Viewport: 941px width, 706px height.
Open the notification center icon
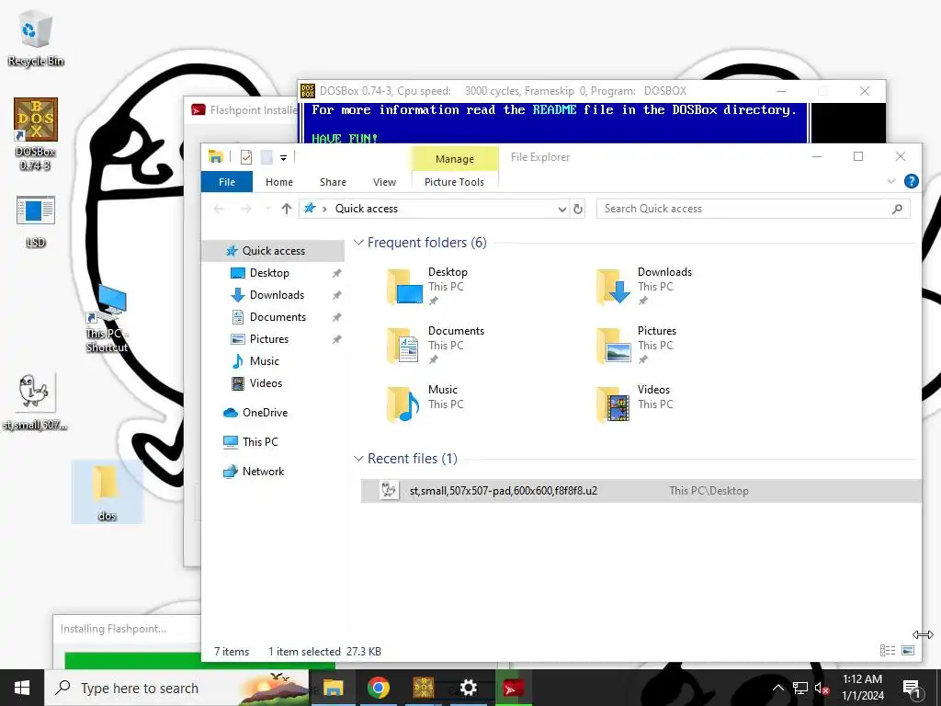point(912,689)
